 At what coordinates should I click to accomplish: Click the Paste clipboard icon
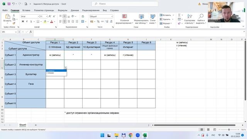point(7,16)
